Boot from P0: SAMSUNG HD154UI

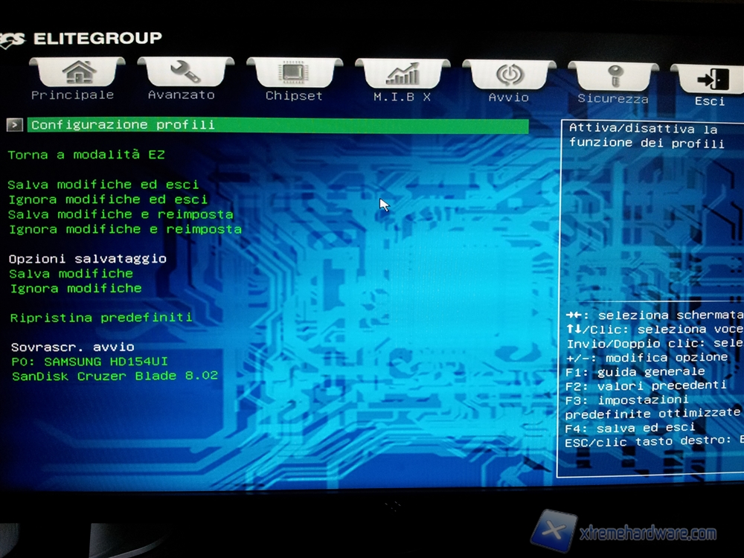(x=89, y=362)
